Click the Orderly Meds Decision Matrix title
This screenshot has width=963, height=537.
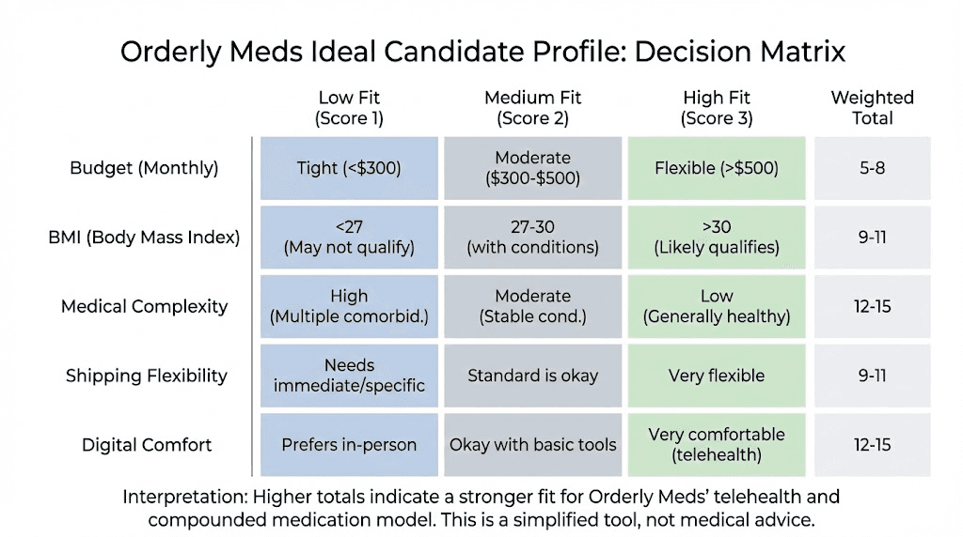(x=482, y=52)
